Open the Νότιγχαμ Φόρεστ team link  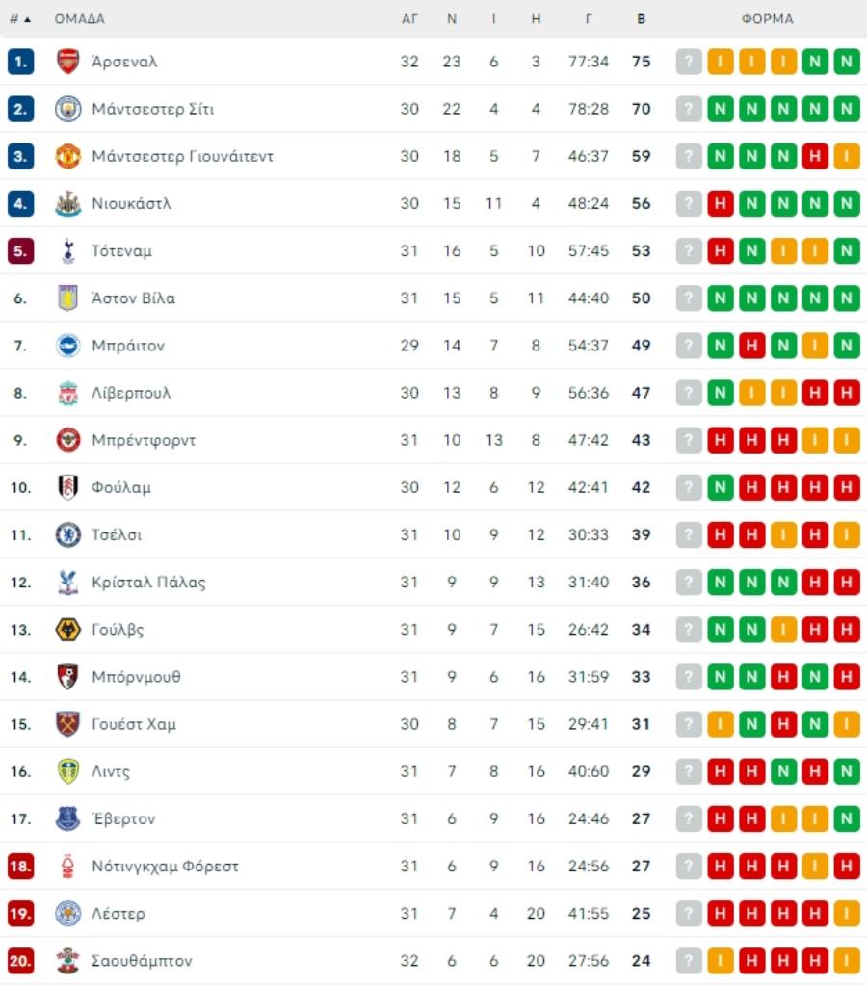165,867
